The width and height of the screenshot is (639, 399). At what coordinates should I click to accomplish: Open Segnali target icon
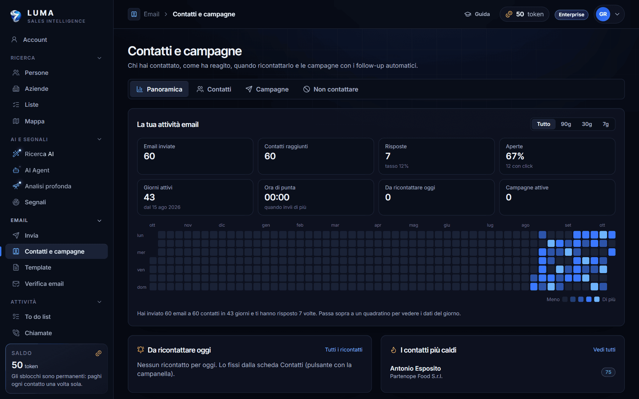click(16, 202)
